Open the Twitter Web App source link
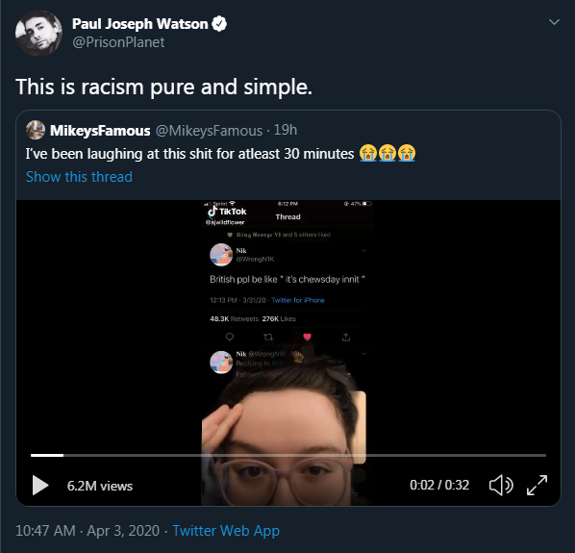 point(226,531)
